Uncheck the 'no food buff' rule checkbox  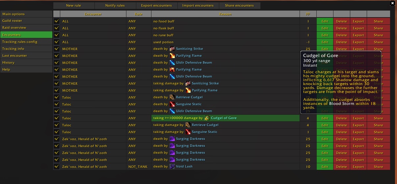coord(57,21)
